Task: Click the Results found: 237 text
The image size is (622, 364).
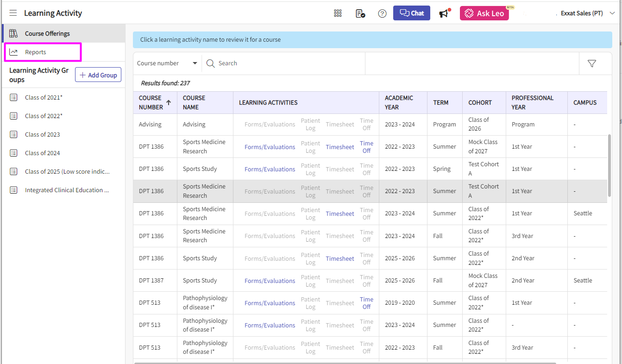Action: [x=165, y=83]
